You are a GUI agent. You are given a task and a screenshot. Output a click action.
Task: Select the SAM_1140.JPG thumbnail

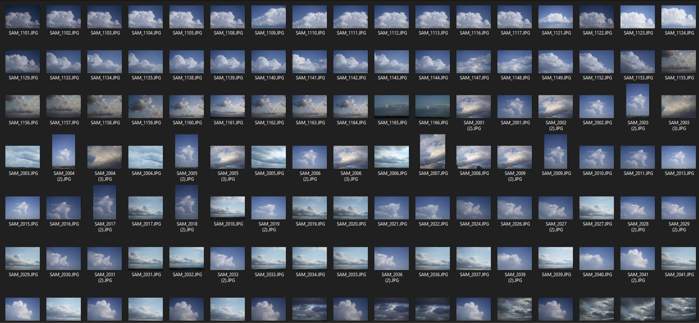click(269, 62)
